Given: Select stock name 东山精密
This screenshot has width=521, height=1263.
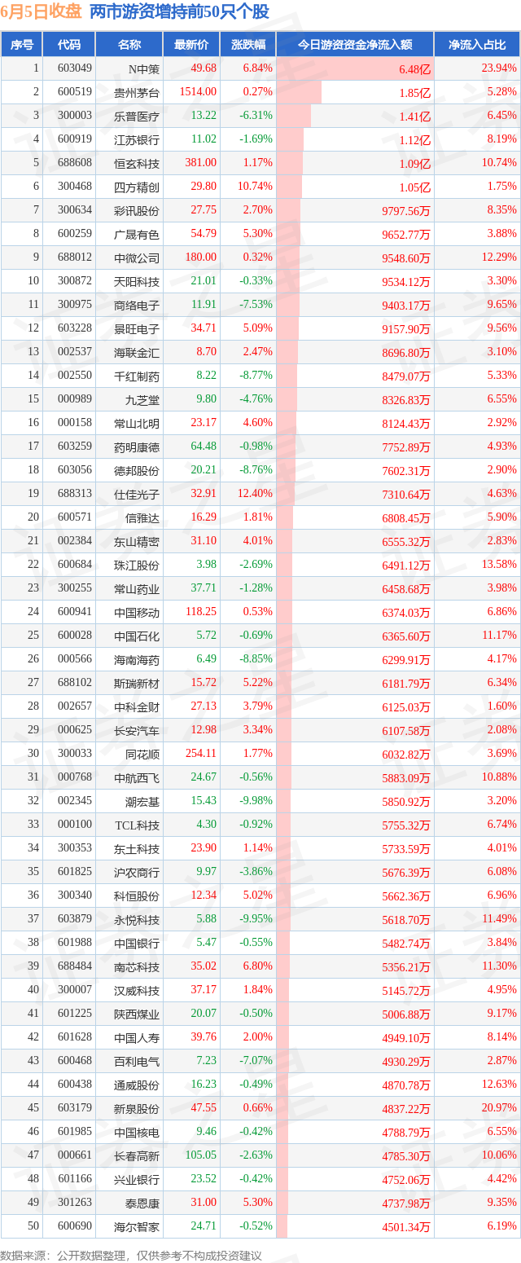Looking at the screenshot, I should tap(137, 541).
